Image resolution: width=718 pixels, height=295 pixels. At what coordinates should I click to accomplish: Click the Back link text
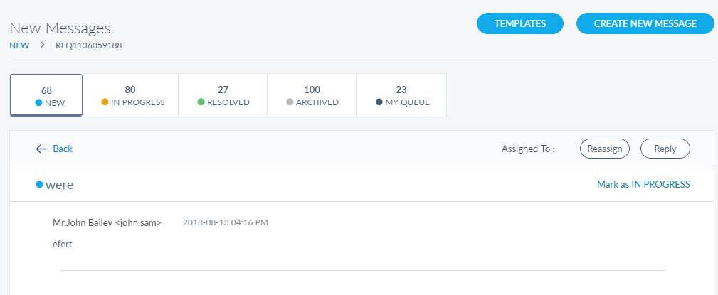click(63, 149)
